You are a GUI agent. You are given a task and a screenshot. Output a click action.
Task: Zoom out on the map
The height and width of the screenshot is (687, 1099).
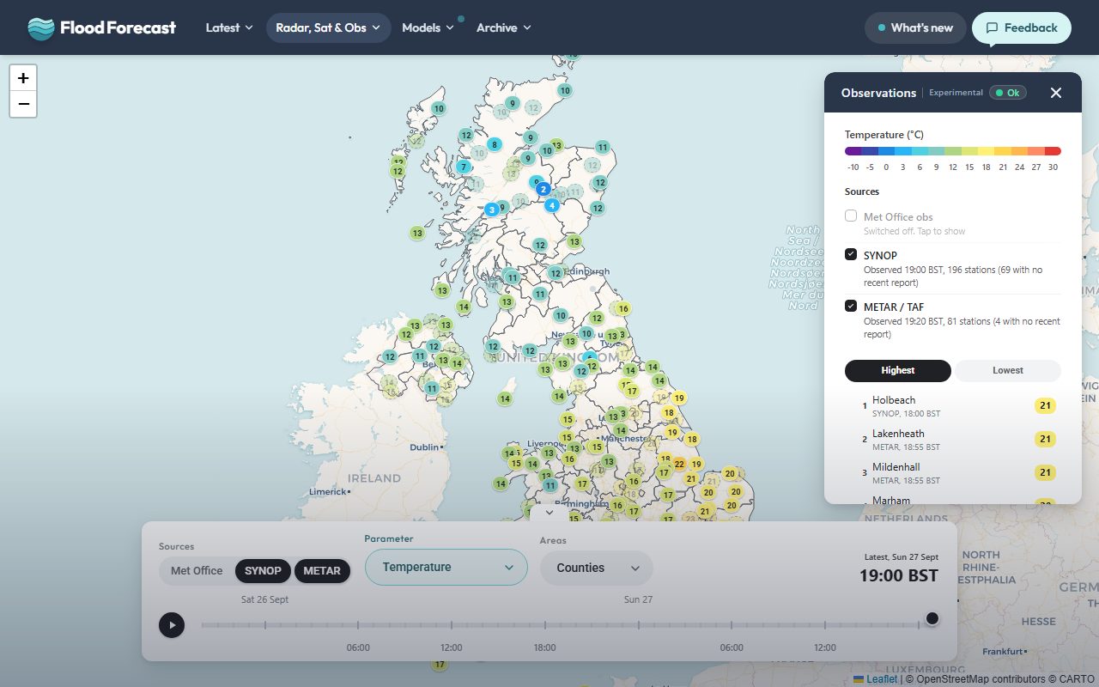pos(23,104)
